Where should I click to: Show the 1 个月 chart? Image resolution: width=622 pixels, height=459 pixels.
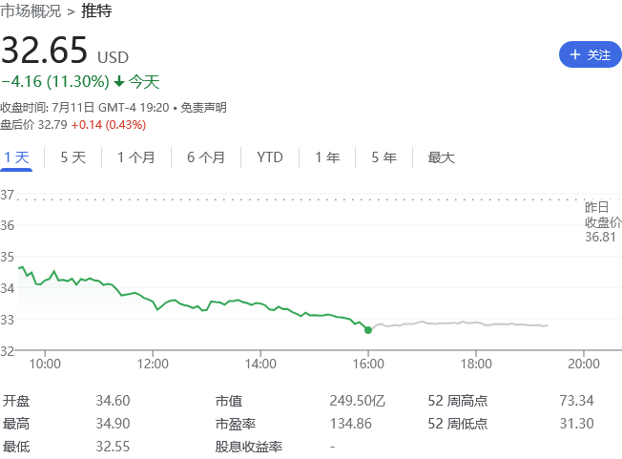coord(135,157)
